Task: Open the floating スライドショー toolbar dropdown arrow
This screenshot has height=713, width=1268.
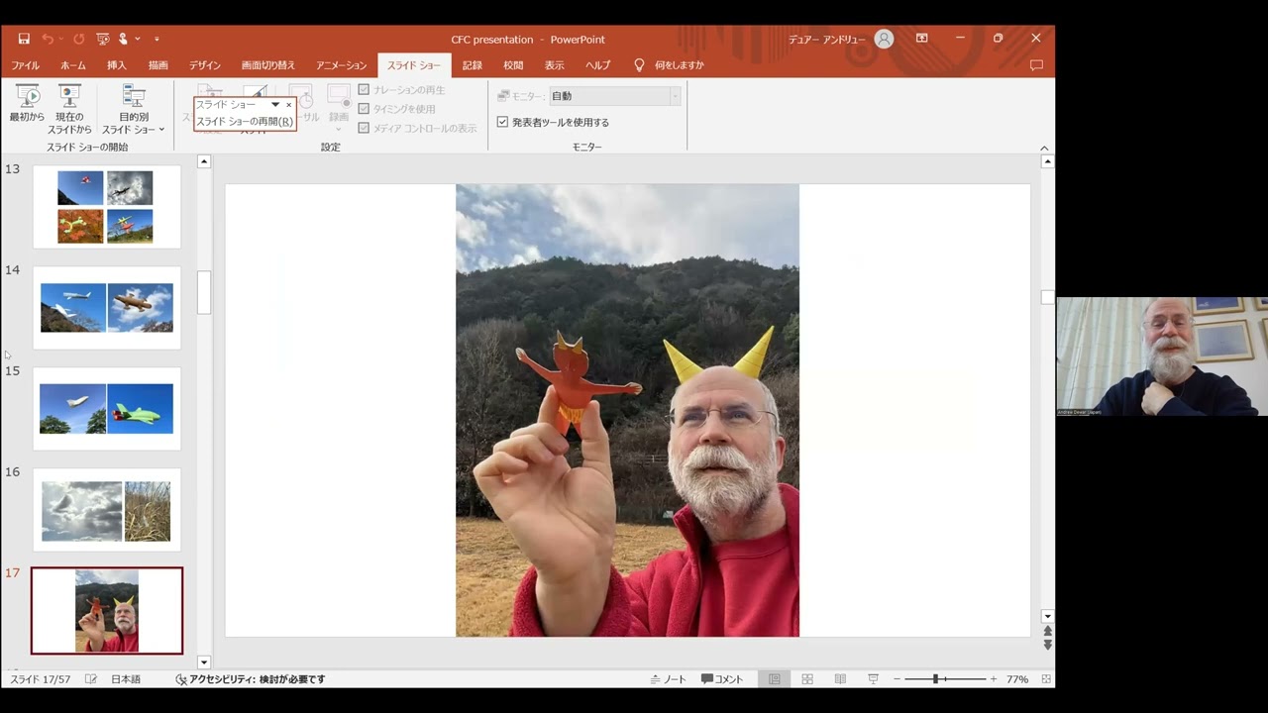Action: click(x=275, y=105)
